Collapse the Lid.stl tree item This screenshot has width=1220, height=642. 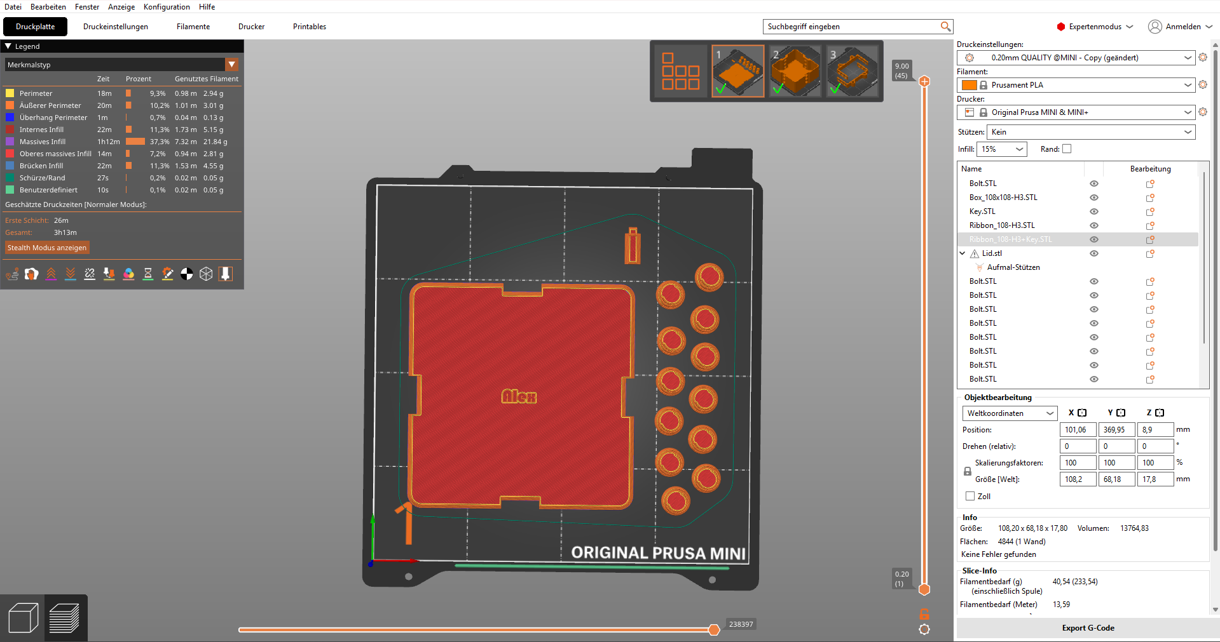coord(963,253)
